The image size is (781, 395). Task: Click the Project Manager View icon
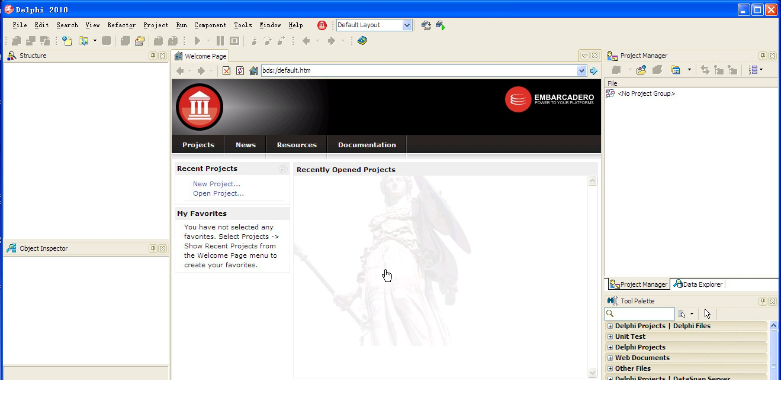pos(676,70)
